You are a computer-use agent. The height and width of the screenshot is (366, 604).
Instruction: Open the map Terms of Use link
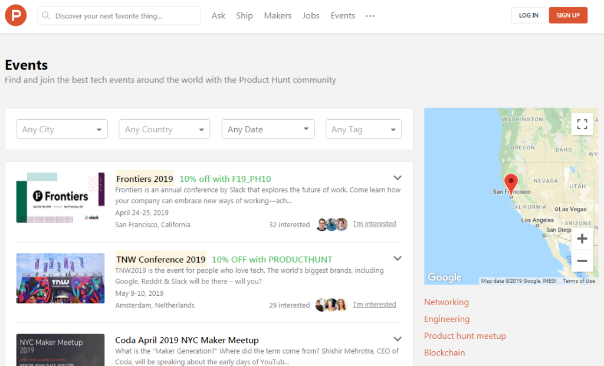click(x=579, y=281)
